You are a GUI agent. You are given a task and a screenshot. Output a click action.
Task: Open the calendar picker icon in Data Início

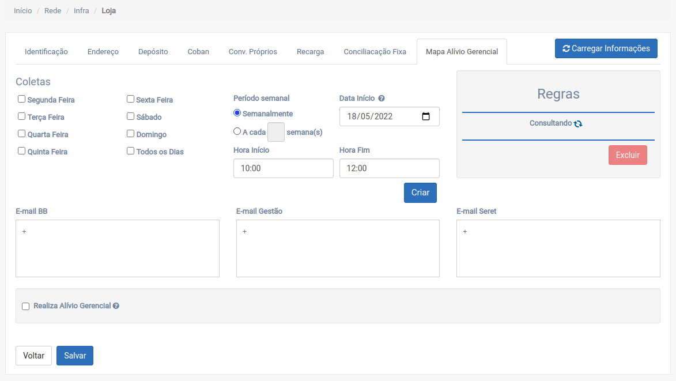coord(426,116)
